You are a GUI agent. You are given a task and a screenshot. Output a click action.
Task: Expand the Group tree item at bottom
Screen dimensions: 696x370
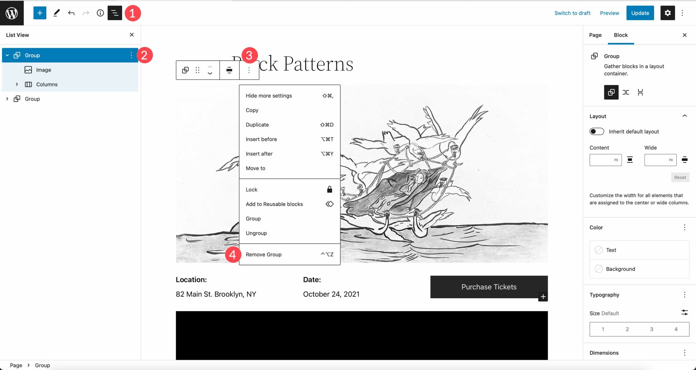7,99
